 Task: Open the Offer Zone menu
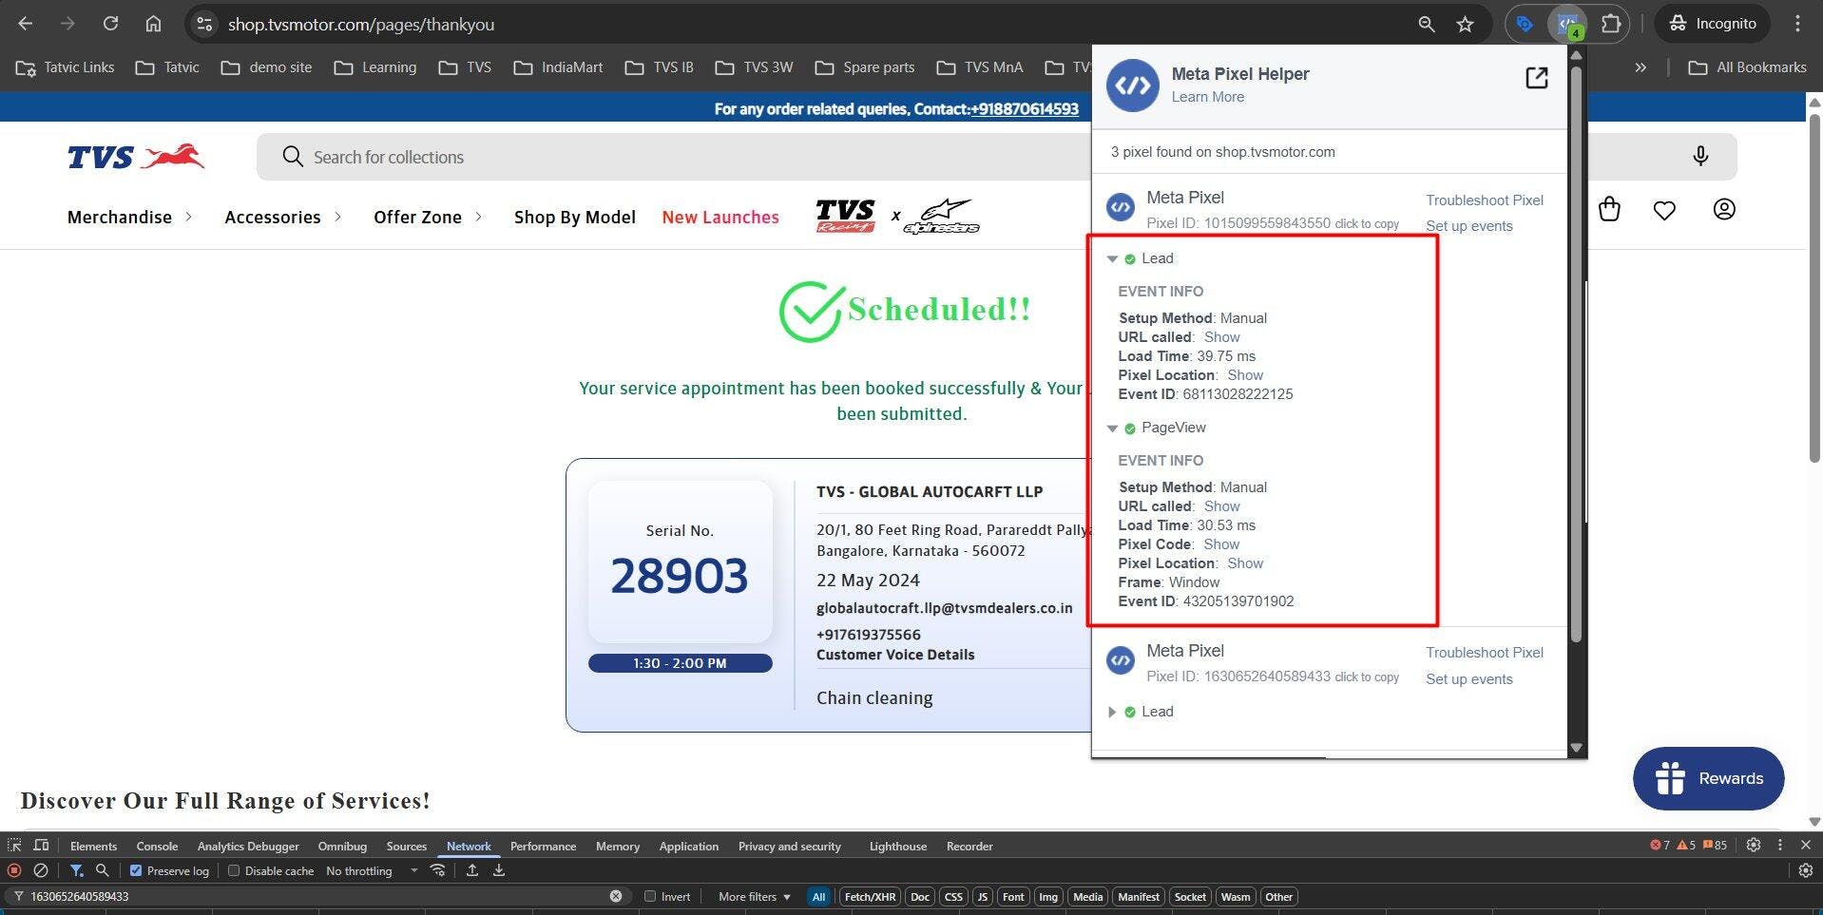click(417, 217)
